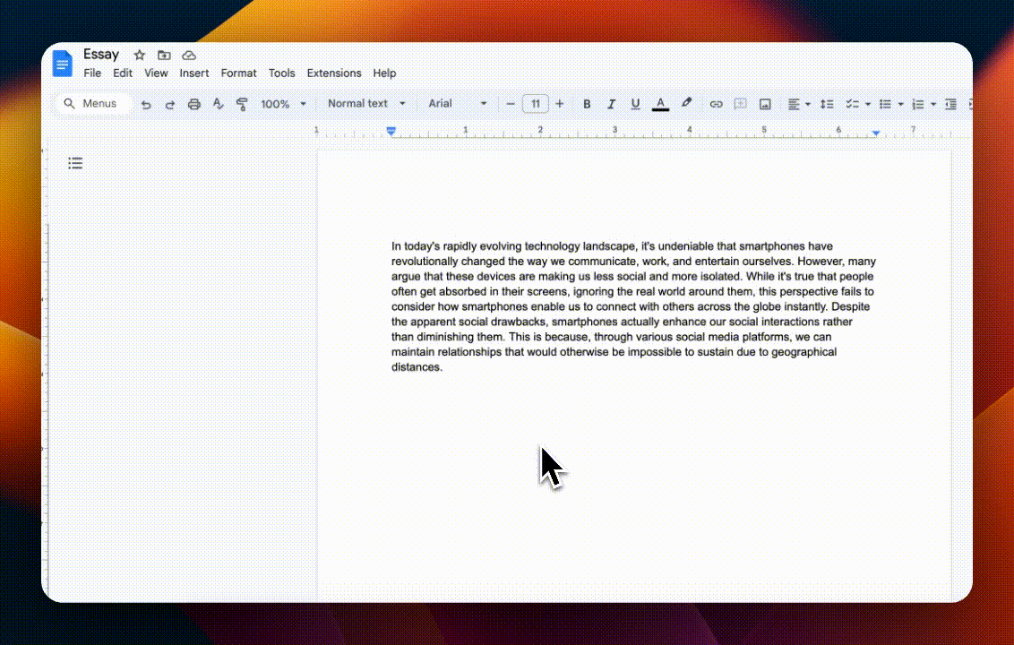Run spelling and grammar check
The height and width of the screenshot is (645, 1014).
pyautogui.click(x=218, y=103)
